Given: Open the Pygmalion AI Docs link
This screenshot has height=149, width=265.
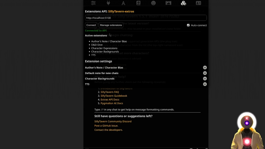Looking at the screenshot, I should (x=112, y=103).
